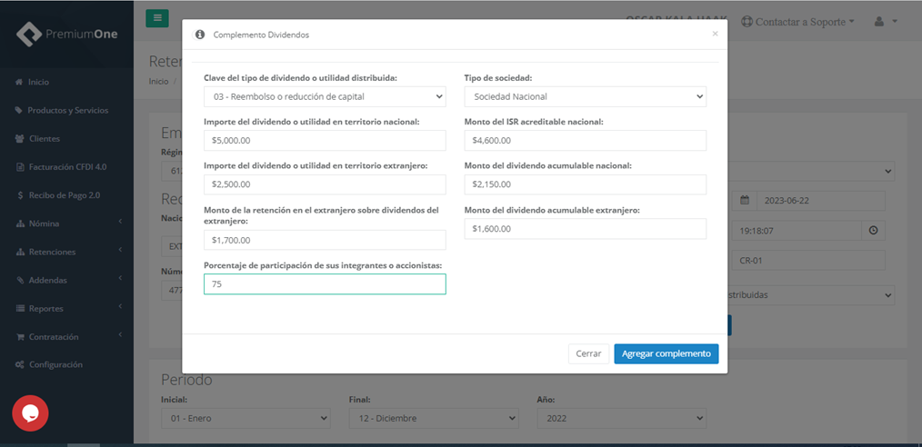Click the calendar icon beside the date field
Image resolution: width=922 pixels, height=447 pixels.
click(x=744, y=201)
